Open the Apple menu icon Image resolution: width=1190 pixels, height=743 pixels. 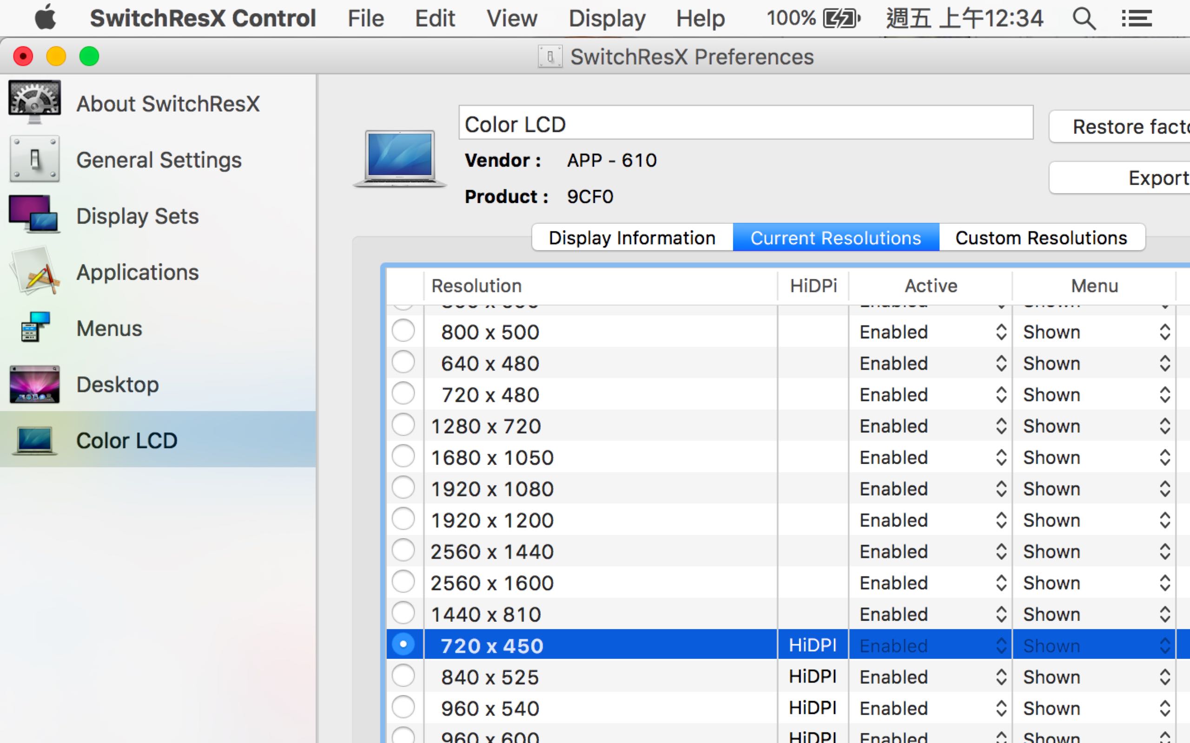pos(45,18)
